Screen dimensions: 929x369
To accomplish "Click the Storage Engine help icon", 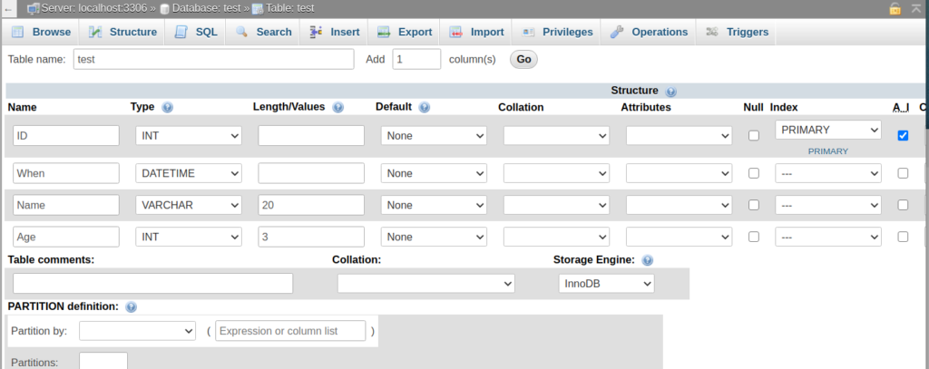I will point(647,260).
